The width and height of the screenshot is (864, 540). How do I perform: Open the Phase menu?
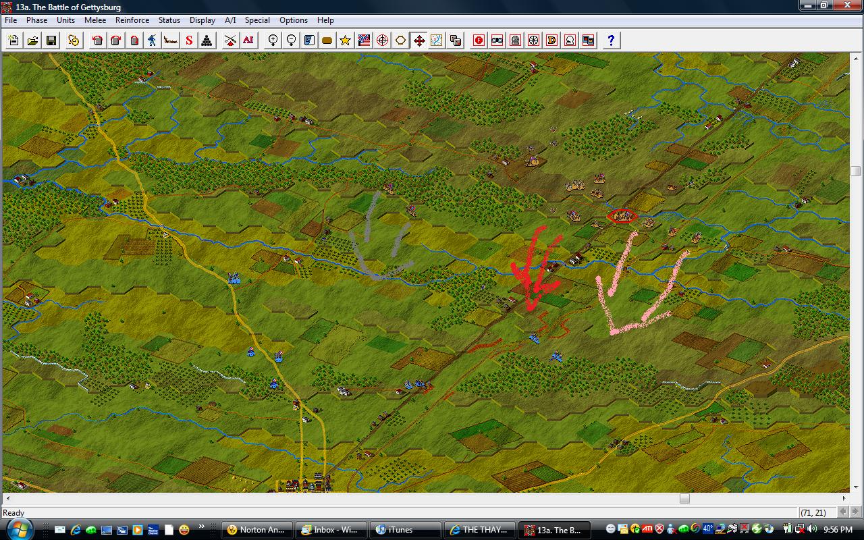point(36,20)
